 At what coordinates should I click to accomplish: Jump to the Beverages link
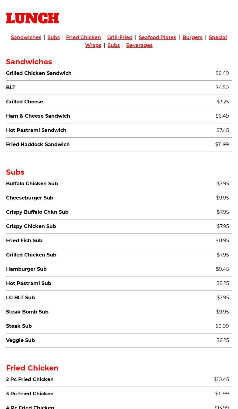coord(139,45)
